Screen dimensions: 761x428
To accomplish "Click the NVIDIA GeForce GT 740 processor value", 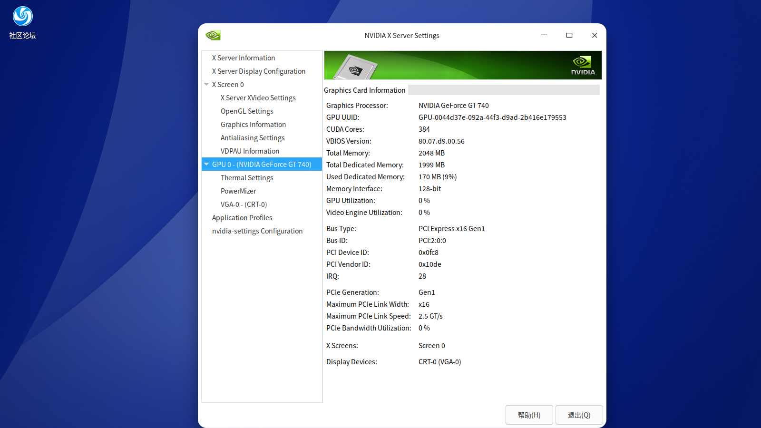I will click(454, 106).
